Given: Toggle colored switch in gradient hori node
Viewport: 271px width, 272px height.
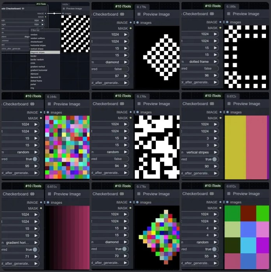Looking at the screenshot, I should click(x=20, y=249).
